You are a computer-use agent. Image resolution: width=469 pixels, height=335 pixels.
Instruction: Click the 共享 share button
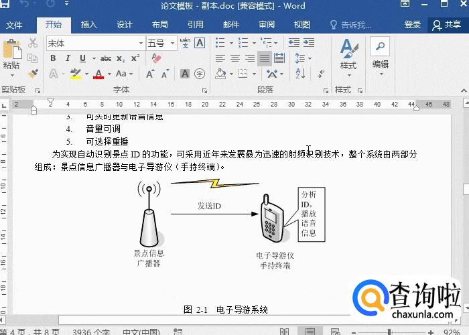tap(447, 25)
